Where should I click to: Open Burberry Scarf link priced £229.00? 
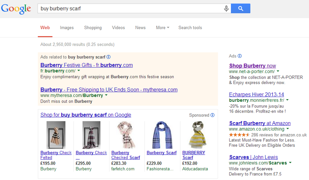pos(161,153)
